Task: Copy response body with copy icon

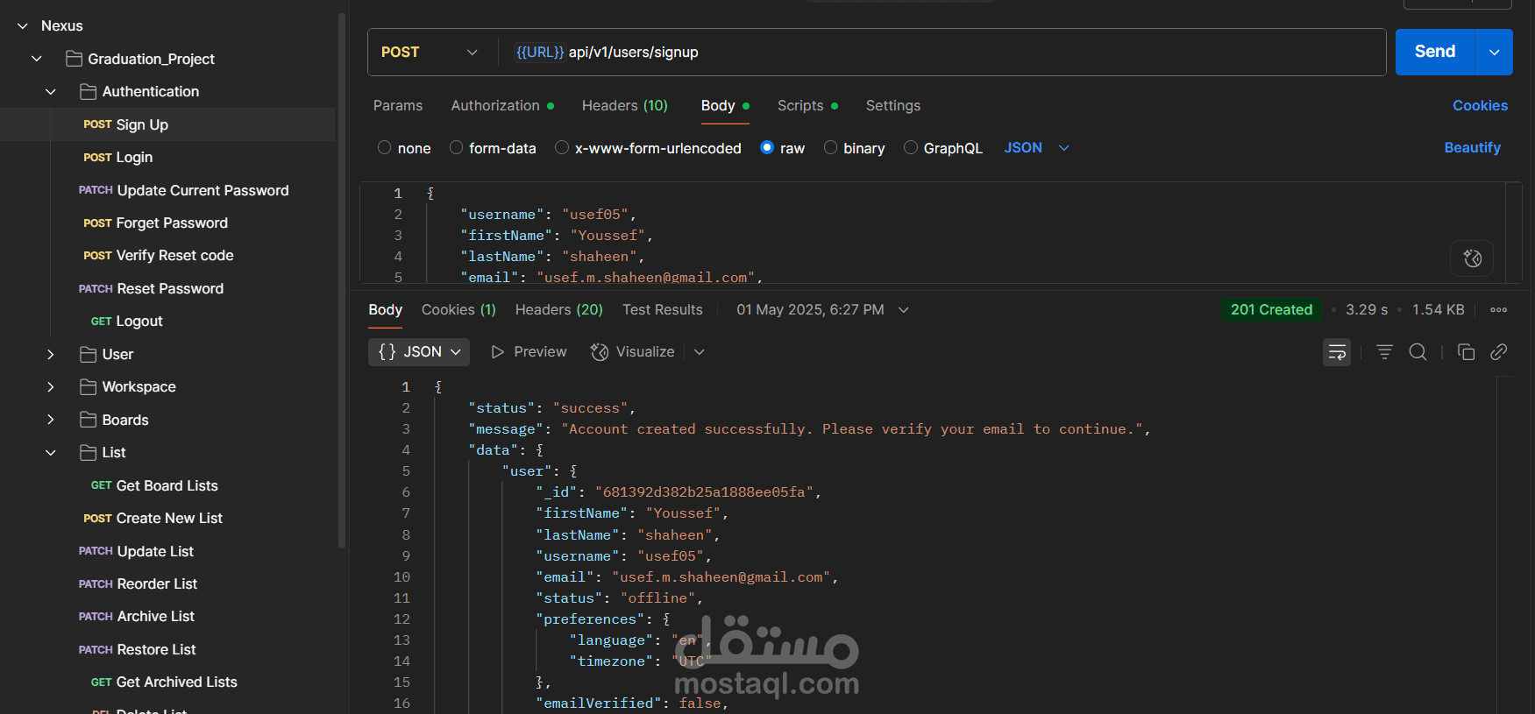Action: pyautogui.click(x=1466, y=352)
